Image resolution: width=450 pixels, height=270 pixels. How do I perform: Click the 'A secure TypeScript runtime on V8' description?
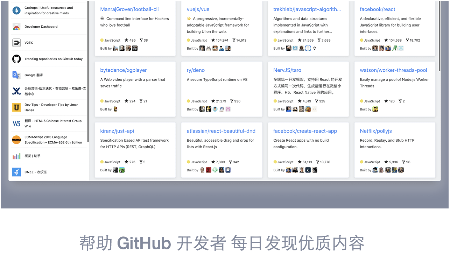(217, 80)
